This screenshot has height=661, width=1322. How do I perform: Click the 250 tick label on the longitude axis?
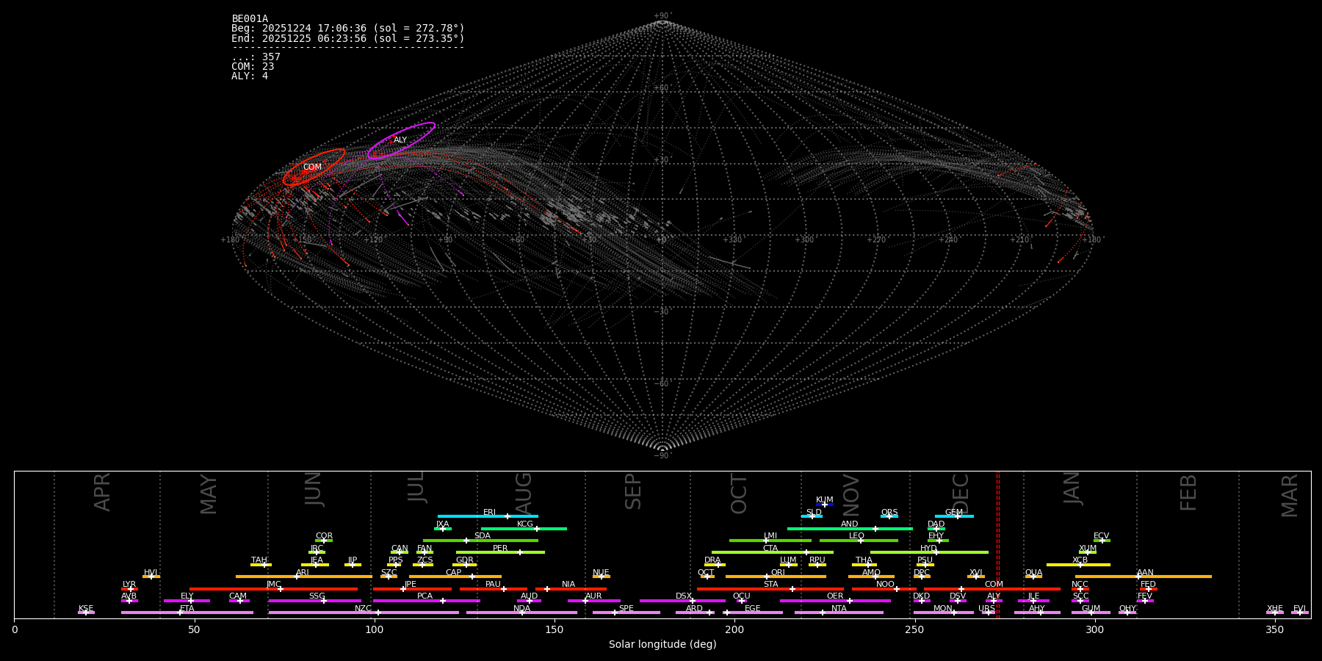pos(914,630)
